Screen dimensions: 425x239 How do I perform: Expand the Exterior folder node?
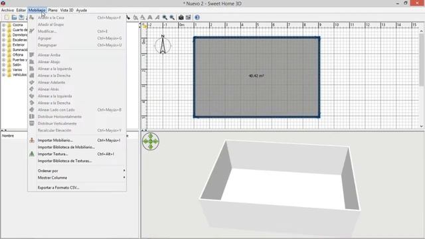click(3, 45)
